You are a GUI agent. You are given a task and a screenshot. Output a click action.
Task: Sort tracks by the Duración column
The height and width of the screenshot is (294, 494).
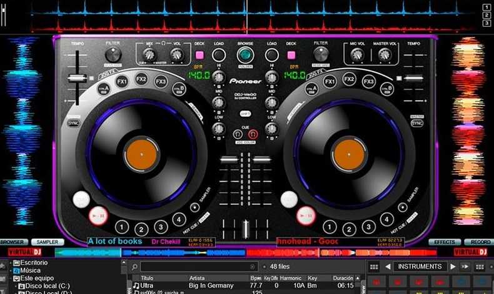click(343, 278)
